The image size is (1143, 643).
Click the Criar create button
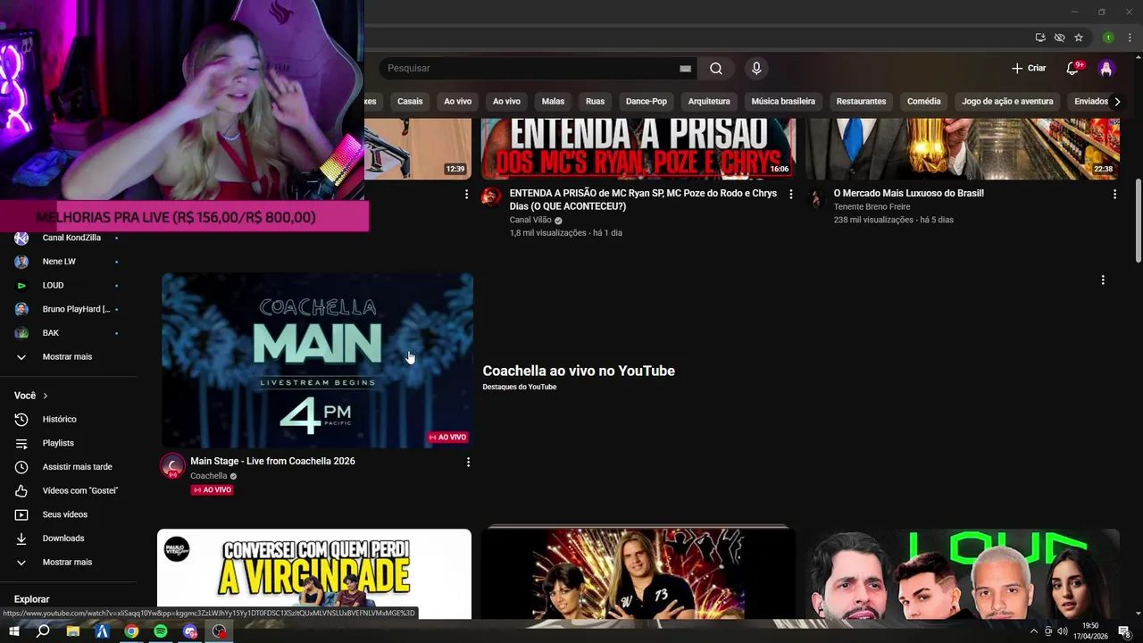(1029, 69)
